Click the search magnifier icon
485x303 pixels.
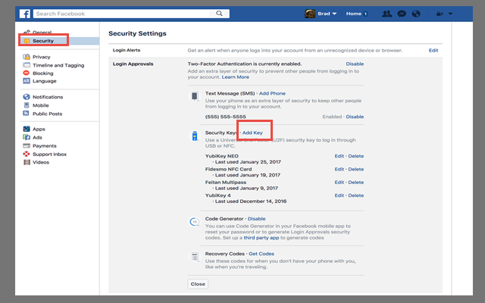tap(219, 14)
